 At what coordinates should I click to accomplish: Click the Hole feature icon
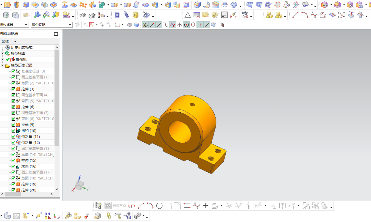point(26,4)
